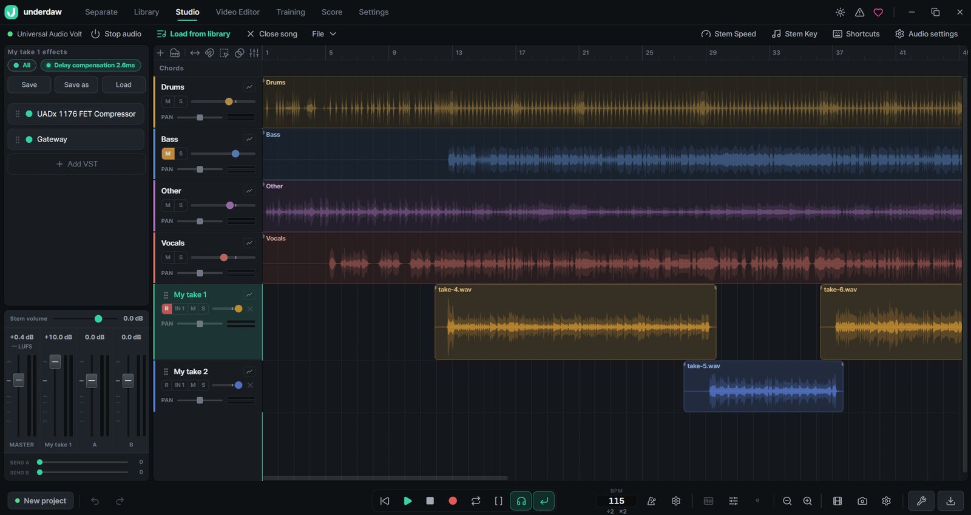Toggle the magnet snap icon
971x515 pixels.
[x=209, y=53]
